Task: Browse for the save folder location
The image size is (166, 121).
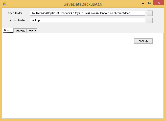Action: coord(150,13)
